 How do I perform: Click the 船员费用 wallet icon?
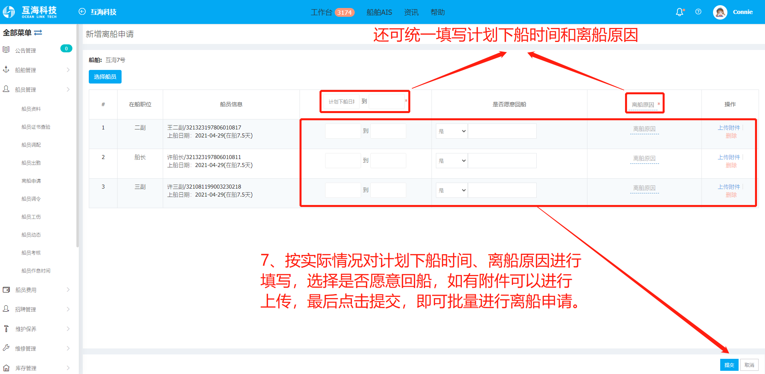6,290
